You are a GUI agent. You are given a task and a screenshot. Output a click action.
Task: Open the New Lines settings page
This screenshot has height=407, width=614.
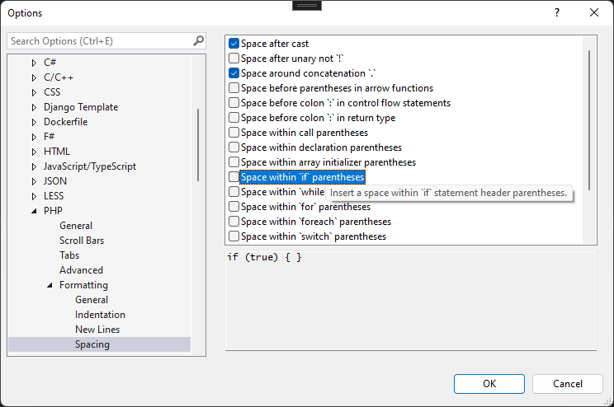point(97,330)
